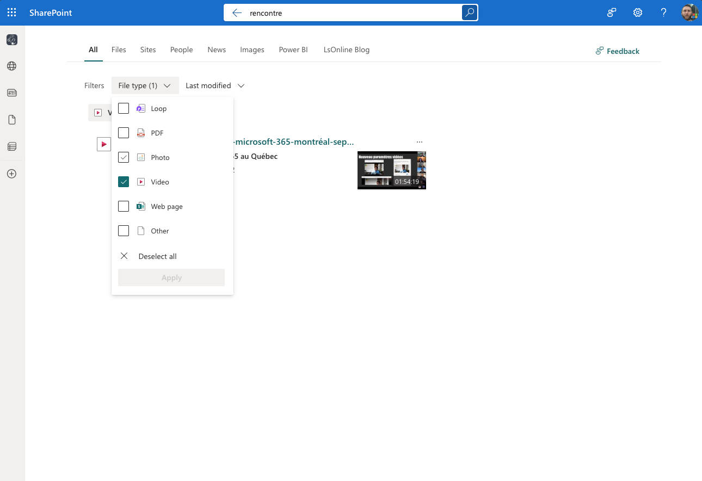The image size is (702, 481).
Task: Switch to the Images tab
Action: [252, 50]
